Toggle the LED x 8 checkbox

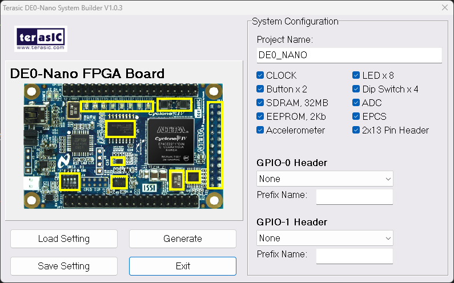tap(356, 75)
